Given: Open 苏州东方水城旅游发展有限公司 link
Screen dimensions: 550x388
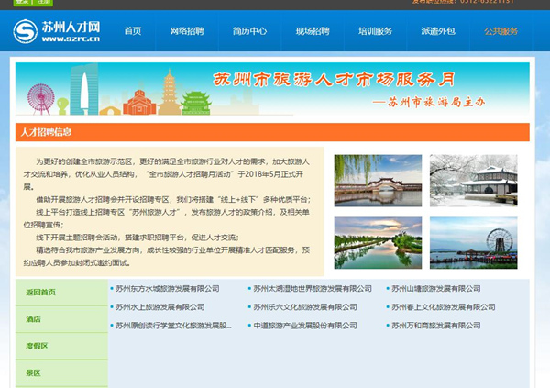Looking at the screenshot, I should [168, 289].
